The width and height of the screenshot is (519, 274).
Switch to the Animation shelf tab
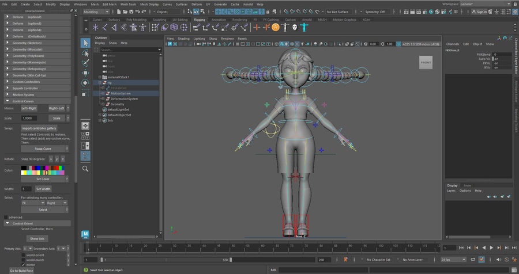point(219,20)
